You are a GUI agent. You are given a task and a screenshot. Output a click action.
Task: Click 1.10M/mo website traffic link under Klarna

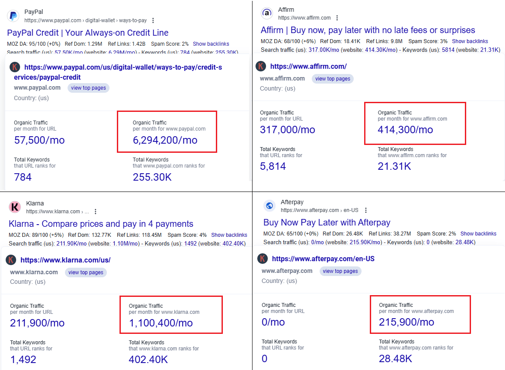click(x=126, y=244)
